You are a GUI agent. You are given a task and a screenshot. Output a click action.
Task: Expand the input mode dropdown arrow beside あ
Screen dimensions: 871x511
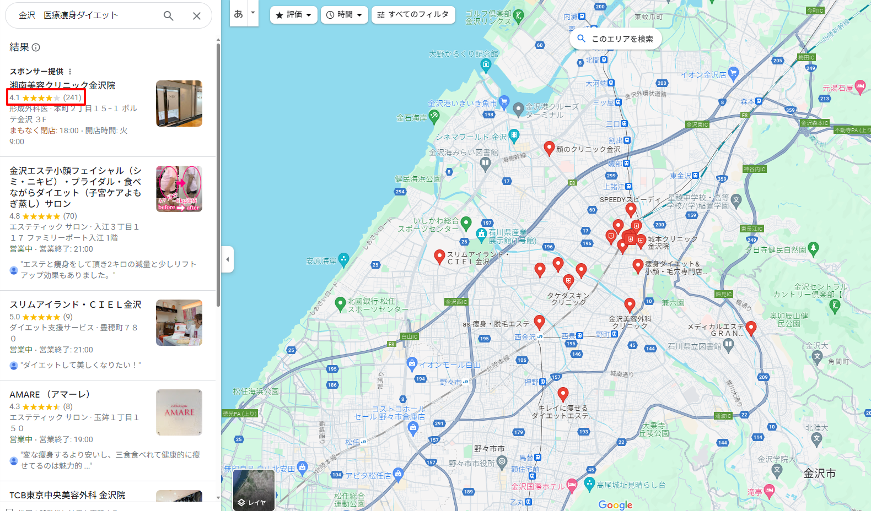click(253, 13)
